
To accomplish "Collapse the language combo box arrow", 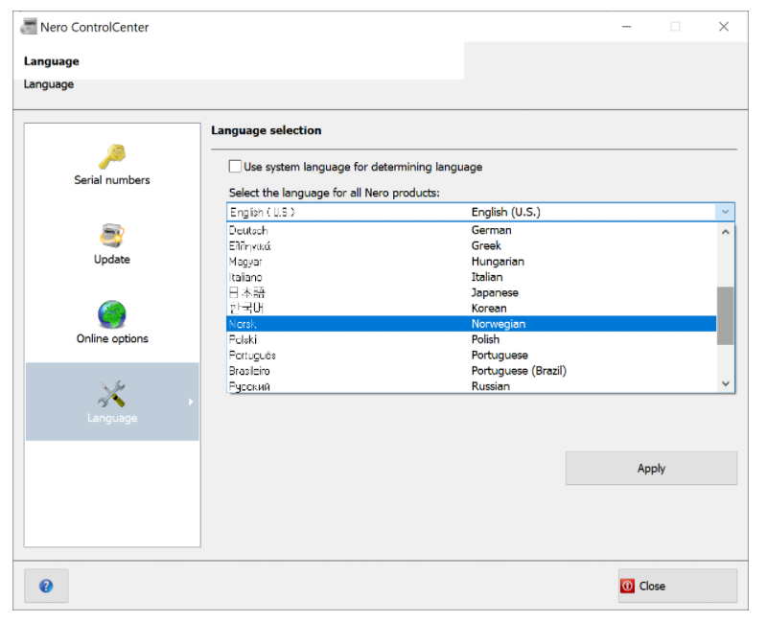I will pyautogui.click(x=725, y=212).
